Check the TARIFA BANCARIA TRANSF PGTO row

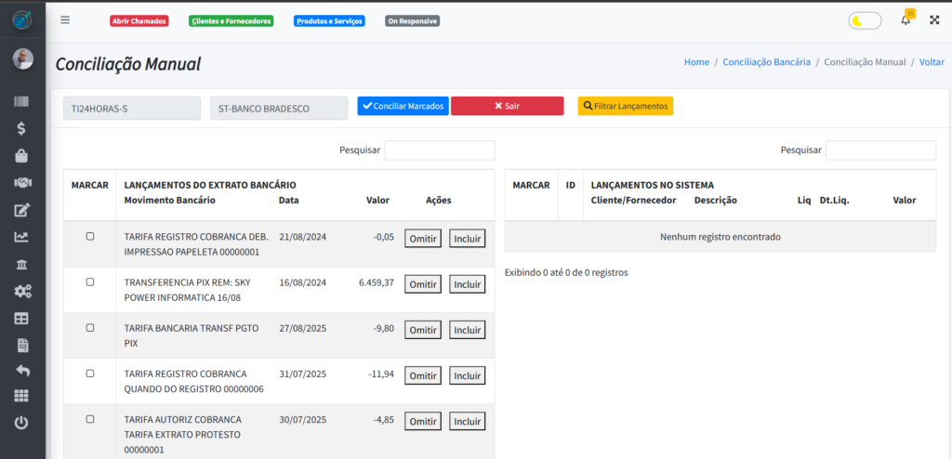click(90, 328)
